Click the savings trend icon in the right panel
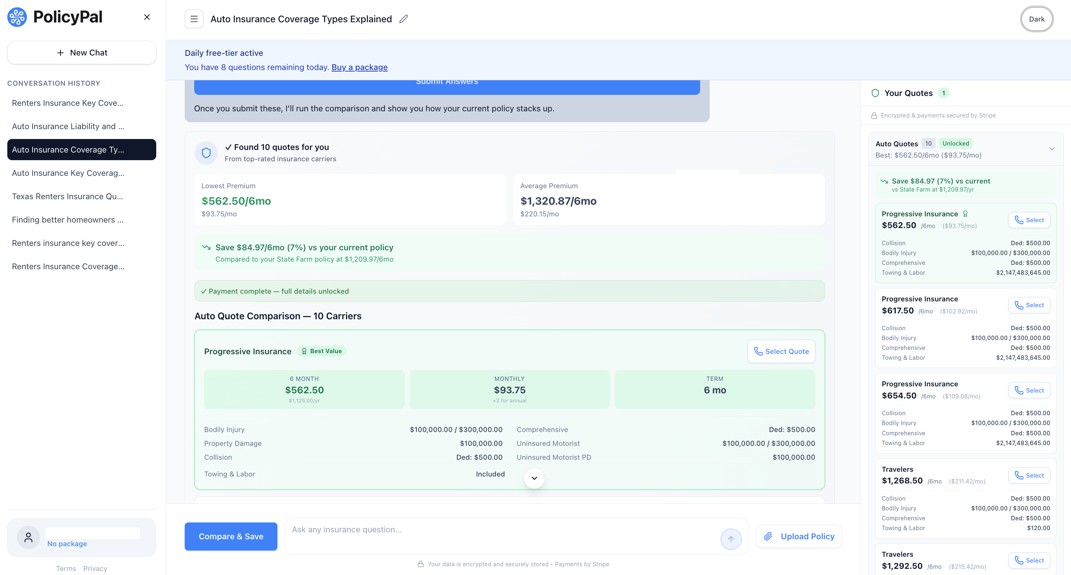This screenshot has width=1071, height=575. click(x=884, y=182)
